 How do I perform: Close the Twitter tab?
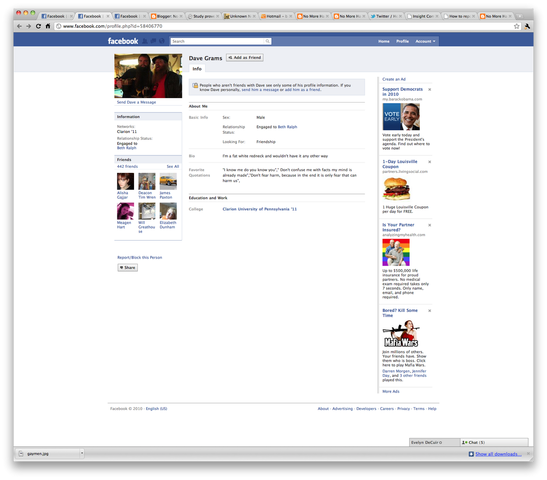400,16
